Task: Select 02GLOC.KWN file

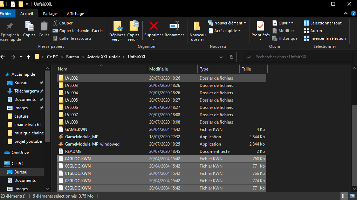Action: point(162,181)
